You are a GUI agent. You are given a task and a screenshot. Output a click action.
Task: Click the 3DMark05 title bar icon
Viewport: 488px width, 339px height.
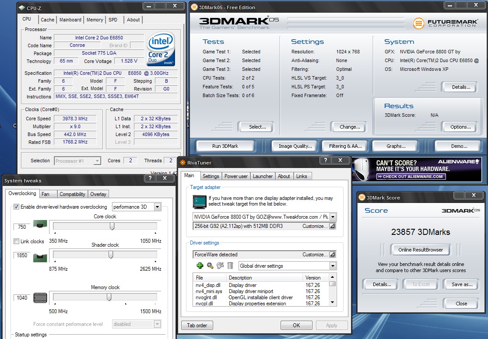tap(194, 7)
